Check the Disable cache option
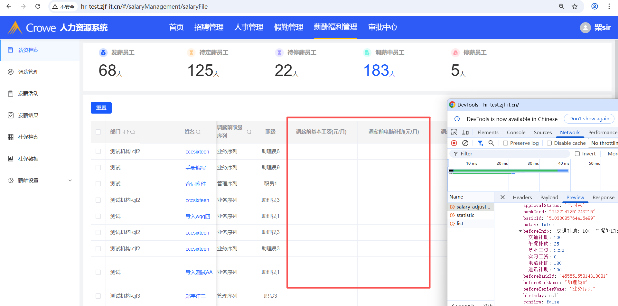 pos(549,143)
